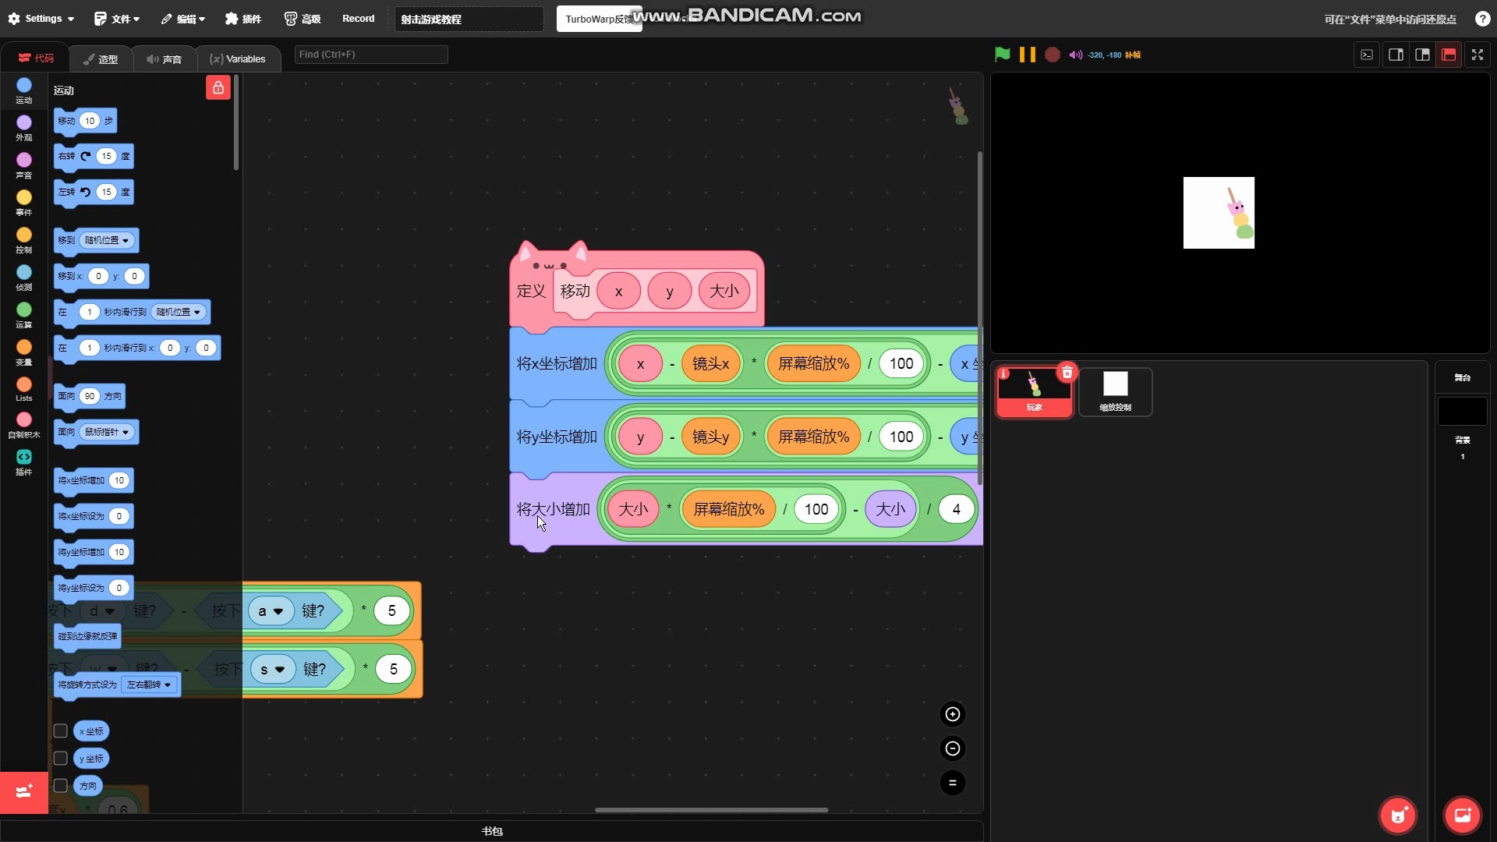Pause the project with pause button
This screenshot has width=1497, height=842.
point(1028,55)
